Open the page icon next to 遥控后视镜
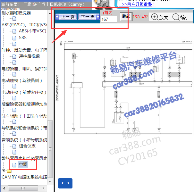Viewport: 194px width, 192px height. 14,57
